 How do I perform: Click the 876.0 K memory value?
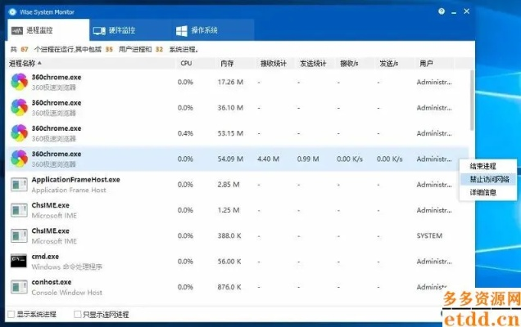point(229,287)
